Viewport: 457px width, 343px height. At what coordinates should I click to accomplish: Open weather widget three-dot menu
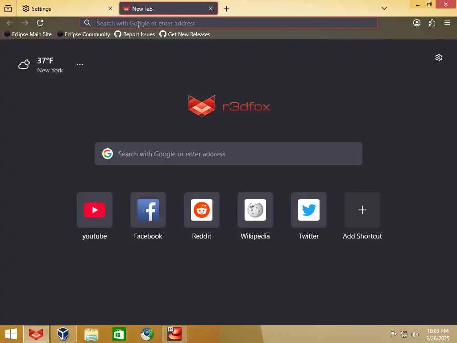[80, 64]
